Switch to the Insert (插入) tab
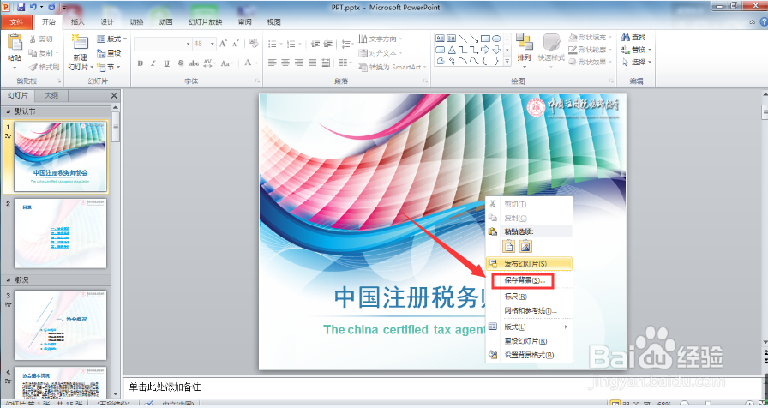The image size is (768, 408). coord(77,22)
